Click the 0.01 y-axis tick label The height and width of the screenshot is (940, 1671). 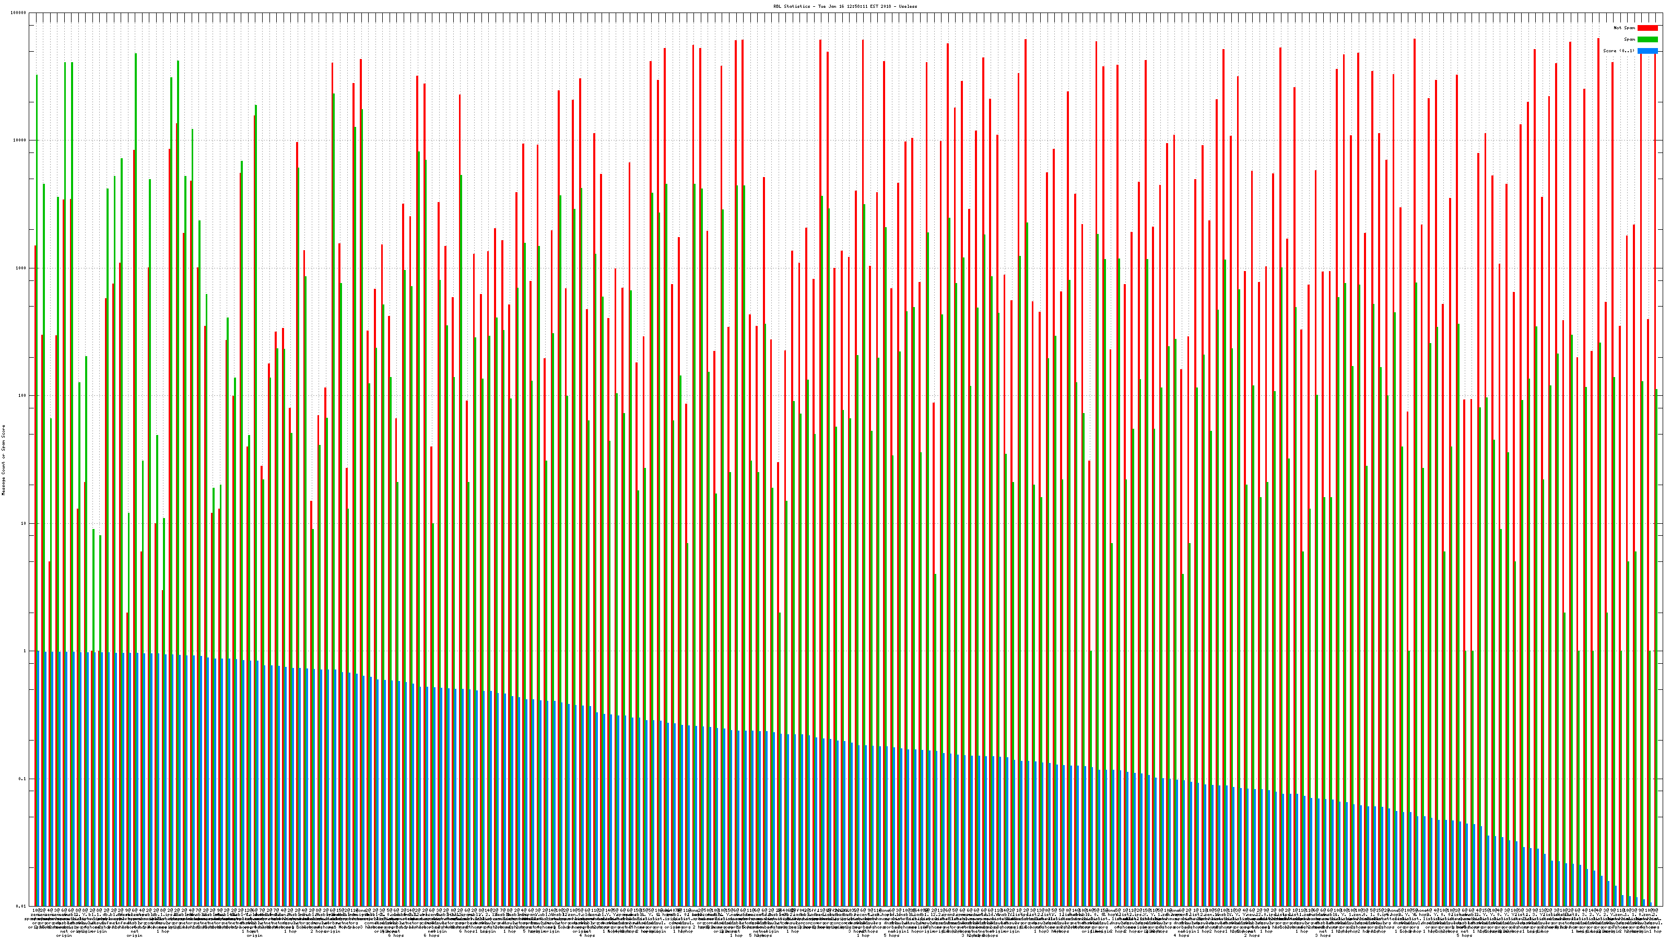tap(21, 906)
